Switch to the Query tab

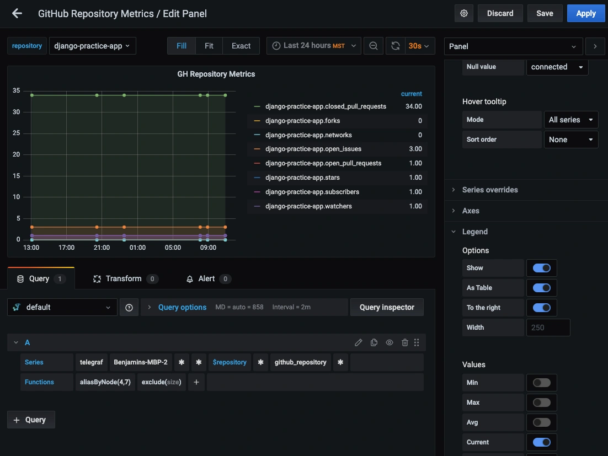click(41, 279)
